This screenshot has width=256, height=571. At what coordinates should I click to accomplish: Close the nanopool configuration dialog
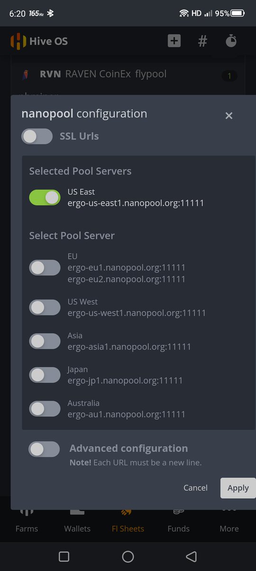229,116
